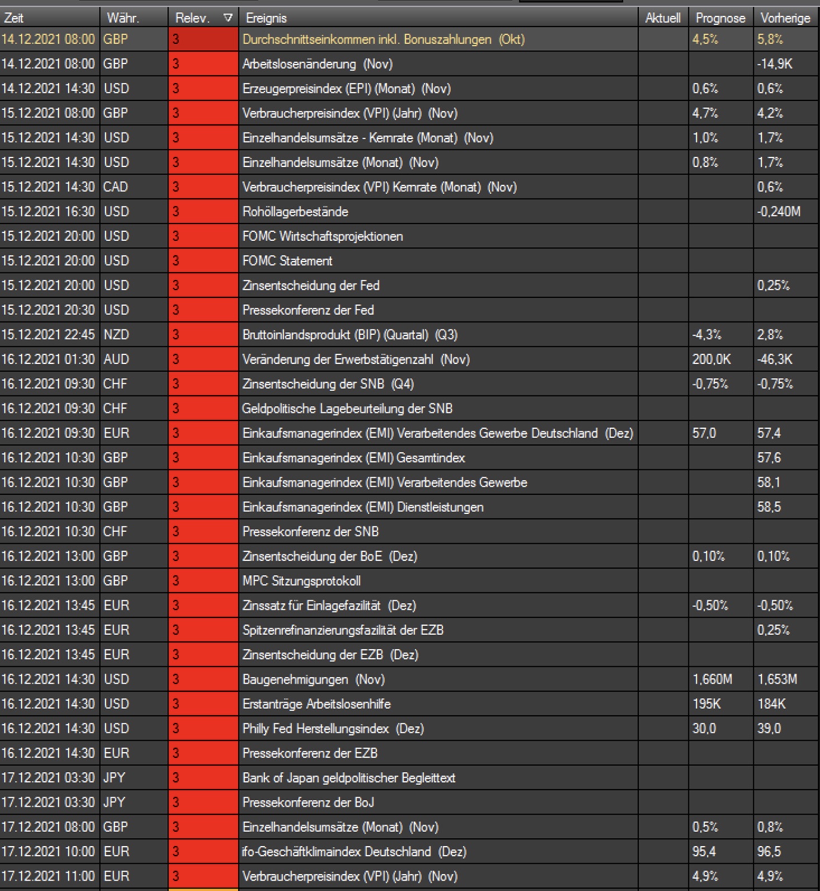The width and height of the screenshot is (820, 891).
Task: Sort by the Aktuell column header
Action: coord(663,18)
